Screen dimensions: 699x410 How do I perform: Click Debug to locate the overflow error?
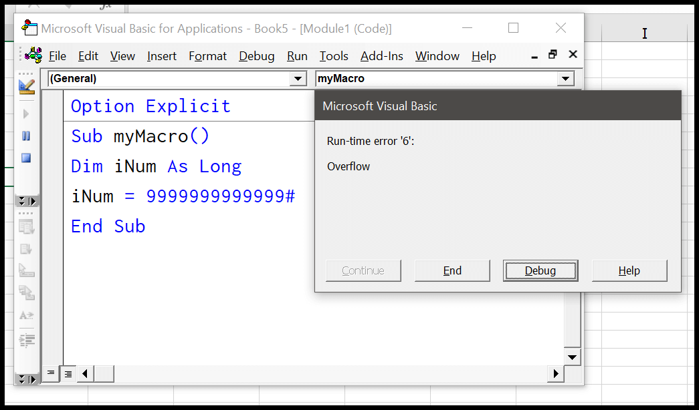click(x=540, y=270)
